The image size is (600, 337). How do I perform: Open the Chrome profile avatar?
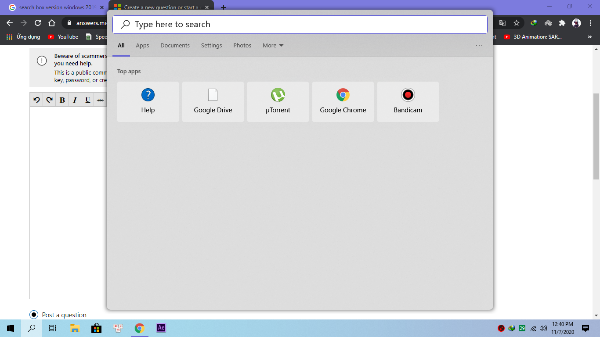pyautogui.click(x=577, y=23)
